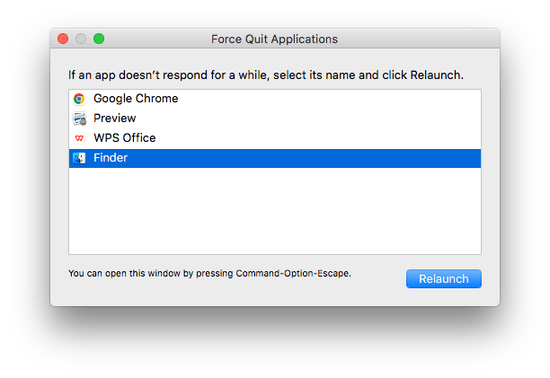Click the Preview app icon
This screenshot has height=378, width=550.
79,119
